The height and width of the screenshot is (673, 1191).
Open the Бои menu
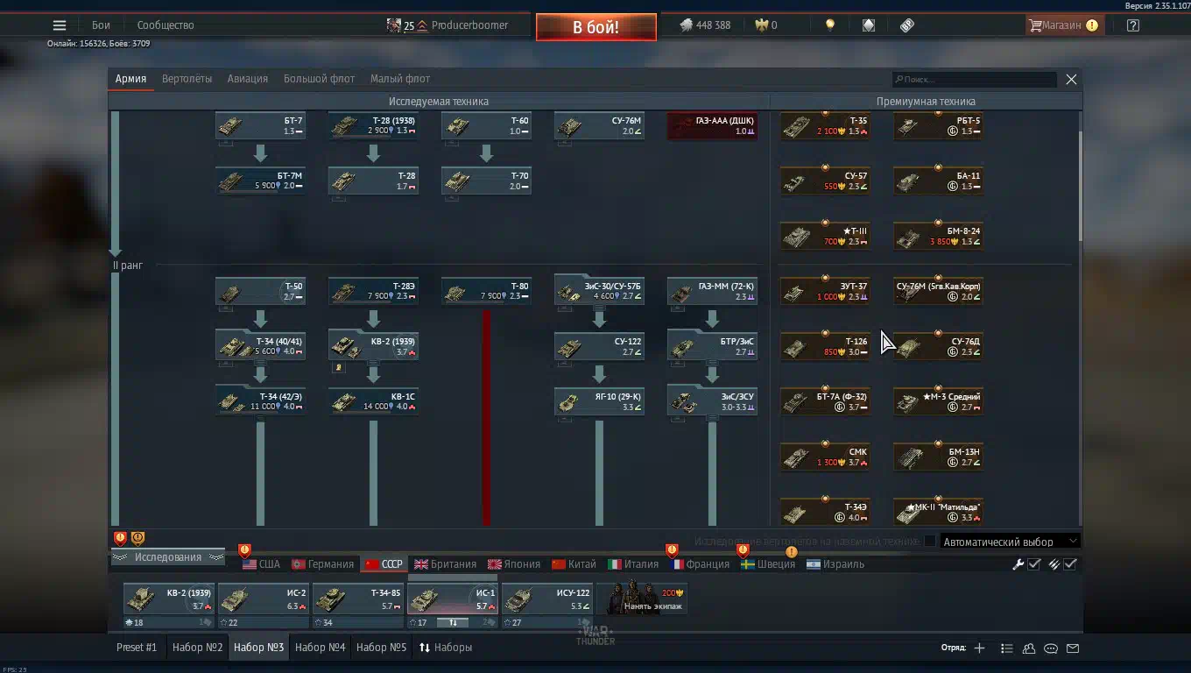(101, 25)
